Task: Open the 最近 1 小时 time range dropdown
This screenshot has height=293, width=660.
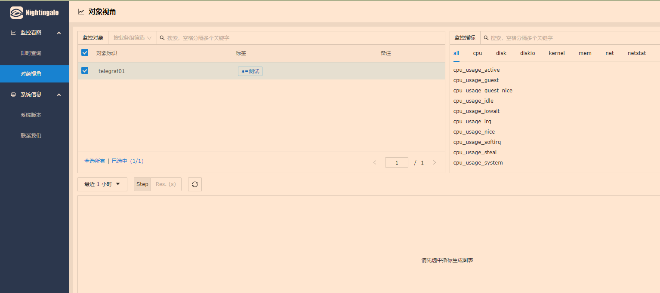Action: (102, 184)
